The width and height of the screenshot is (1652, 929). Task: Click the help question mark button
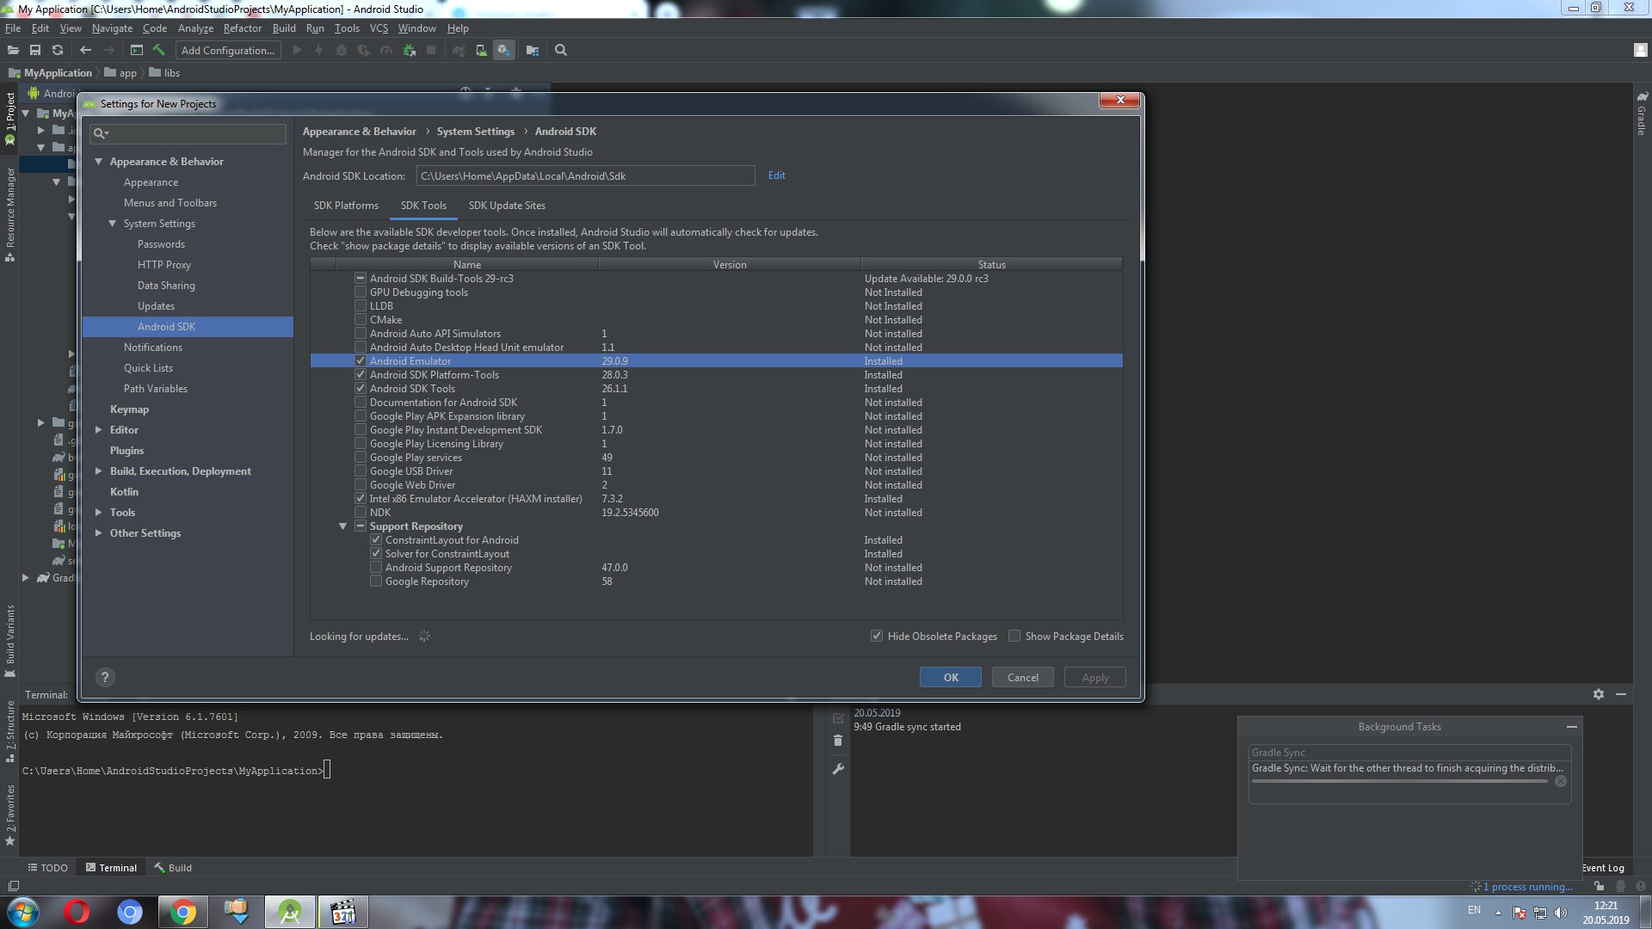105,678
